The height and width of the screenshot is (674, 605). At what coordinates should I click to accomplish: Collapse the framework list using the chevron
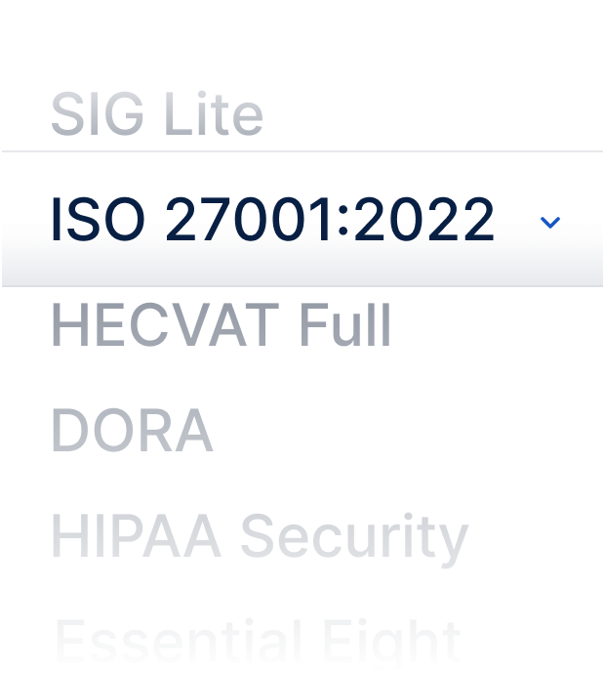coord(550,223)
